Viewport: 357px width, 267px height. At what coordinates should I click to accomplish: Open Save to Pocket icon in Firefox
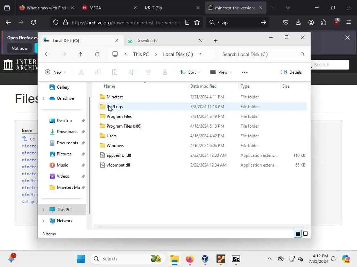pos(286,22)
